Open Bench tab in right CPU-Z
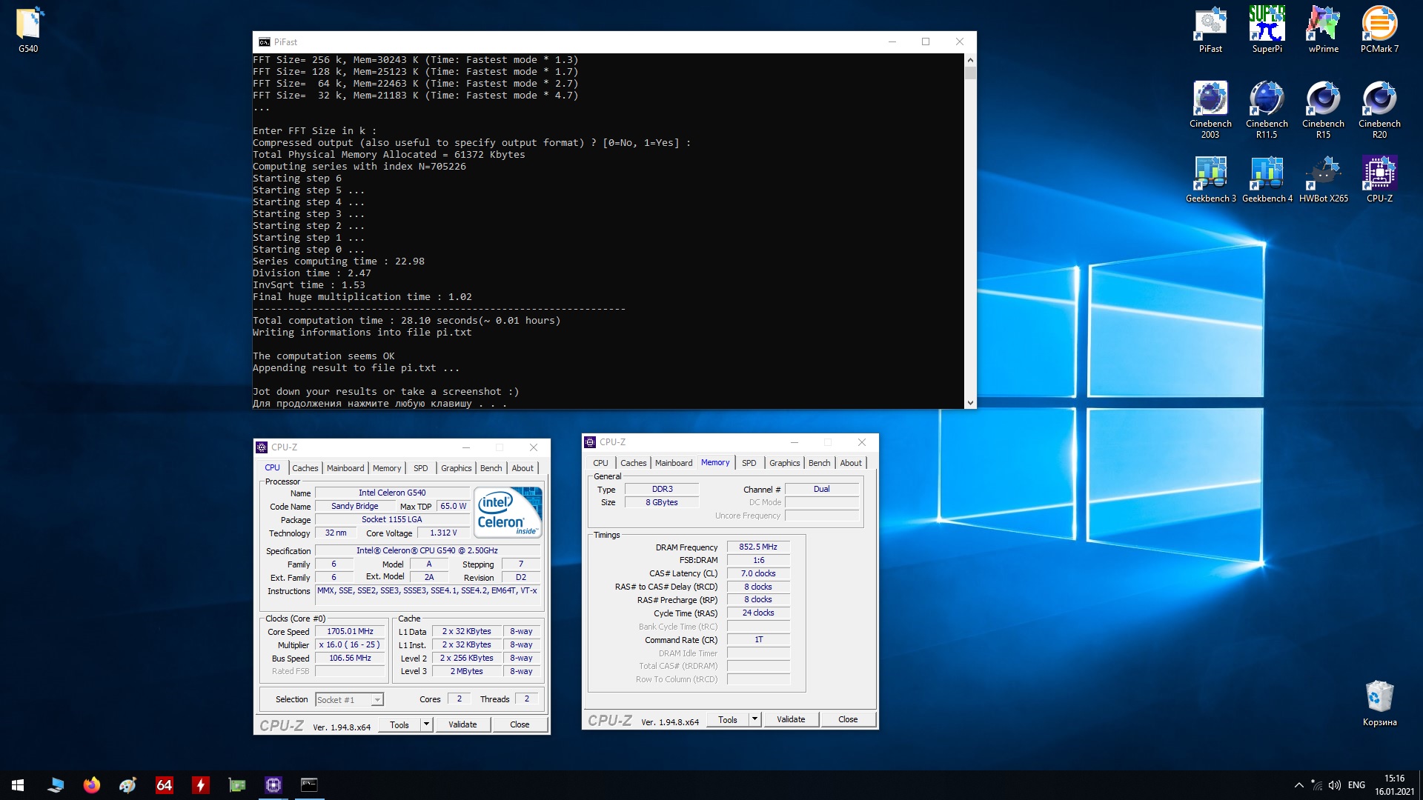Screen dimensions: 1423x800 (x=819, y=463)
